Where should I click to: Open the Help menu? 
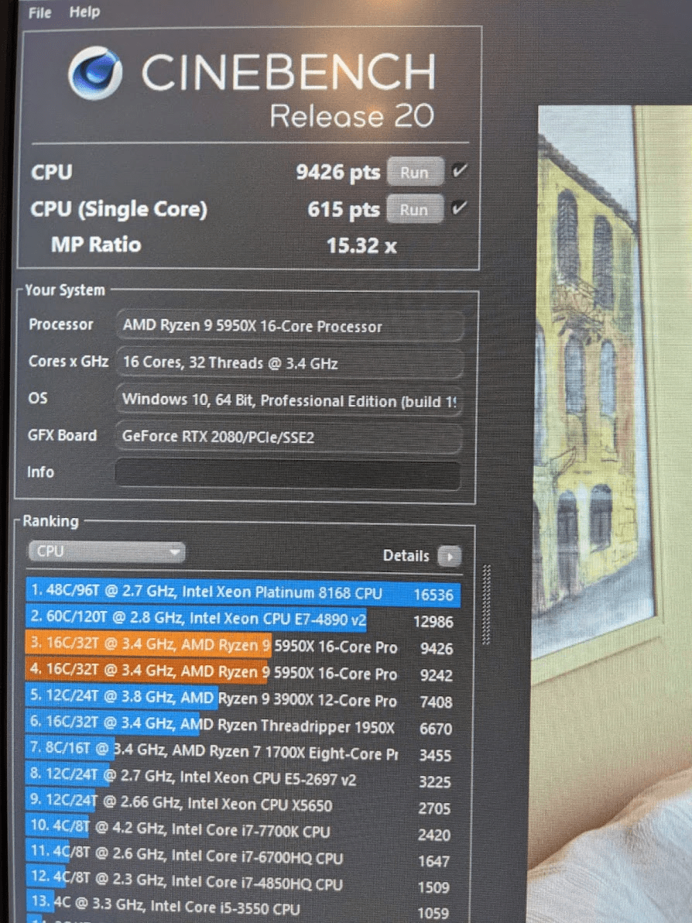click(x=84, y=12)
